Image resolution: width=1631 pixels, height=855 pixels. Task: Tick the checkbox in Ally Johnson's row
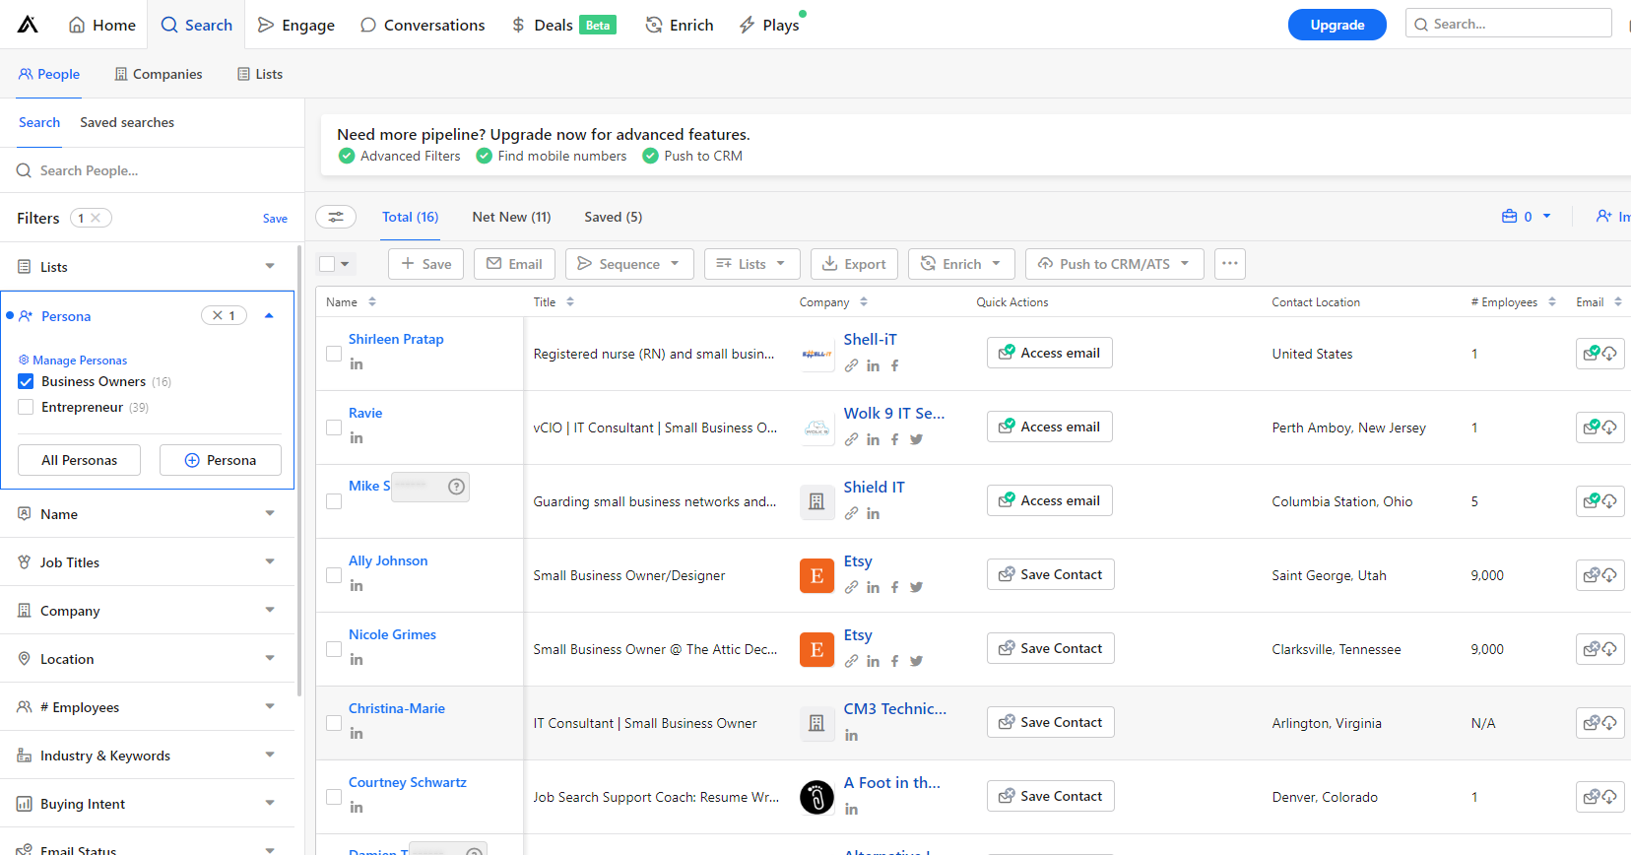[x=334, y=575]
